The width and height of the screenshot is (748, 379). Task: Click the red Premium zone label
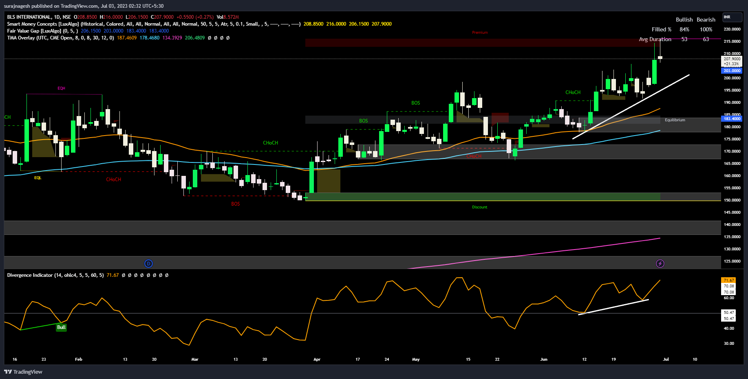click(480, 33)
